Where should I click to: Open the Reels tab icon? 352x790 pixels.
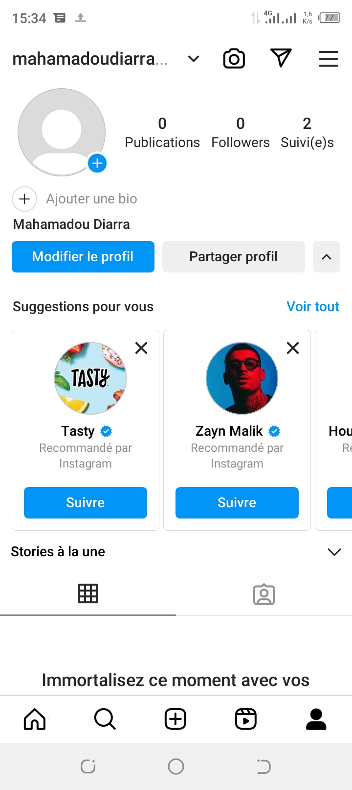(245, 719)
